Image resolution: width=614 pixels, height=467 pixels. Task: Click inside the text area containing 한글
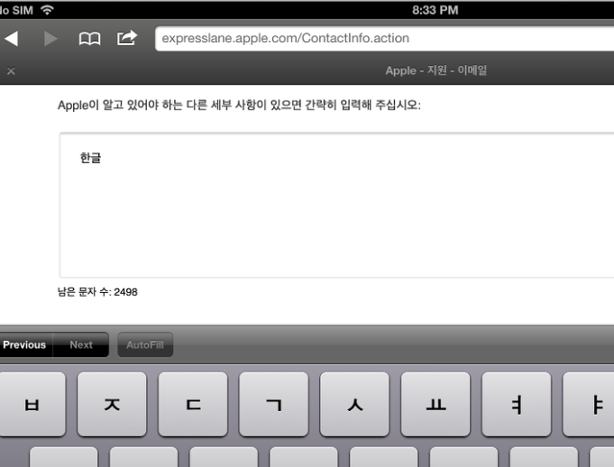(335, 206)
